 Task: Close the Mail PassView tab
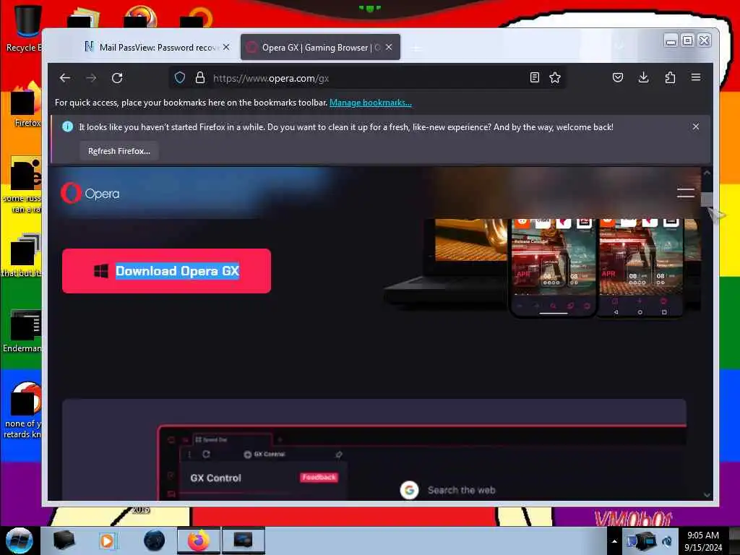click(x=226, y=47)
